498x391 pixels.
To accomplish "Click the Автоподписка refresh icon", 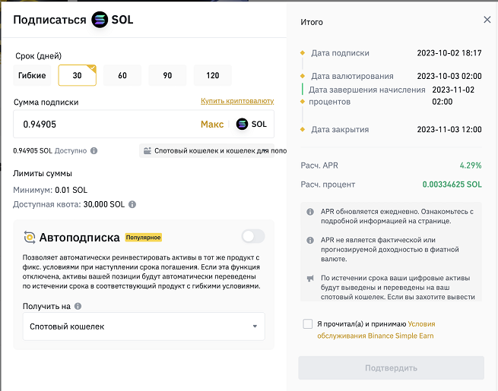I will pos(30,237).
